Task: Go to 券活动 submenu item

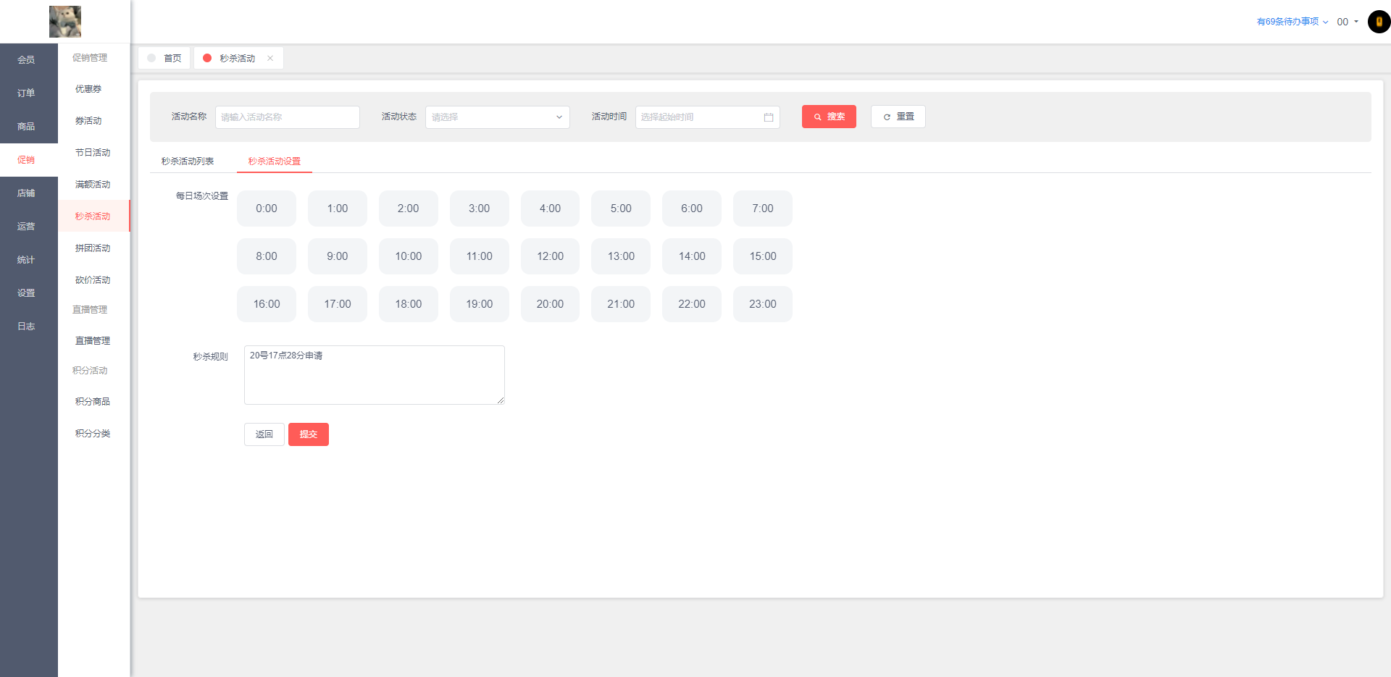Action: (x=93, y=121)
